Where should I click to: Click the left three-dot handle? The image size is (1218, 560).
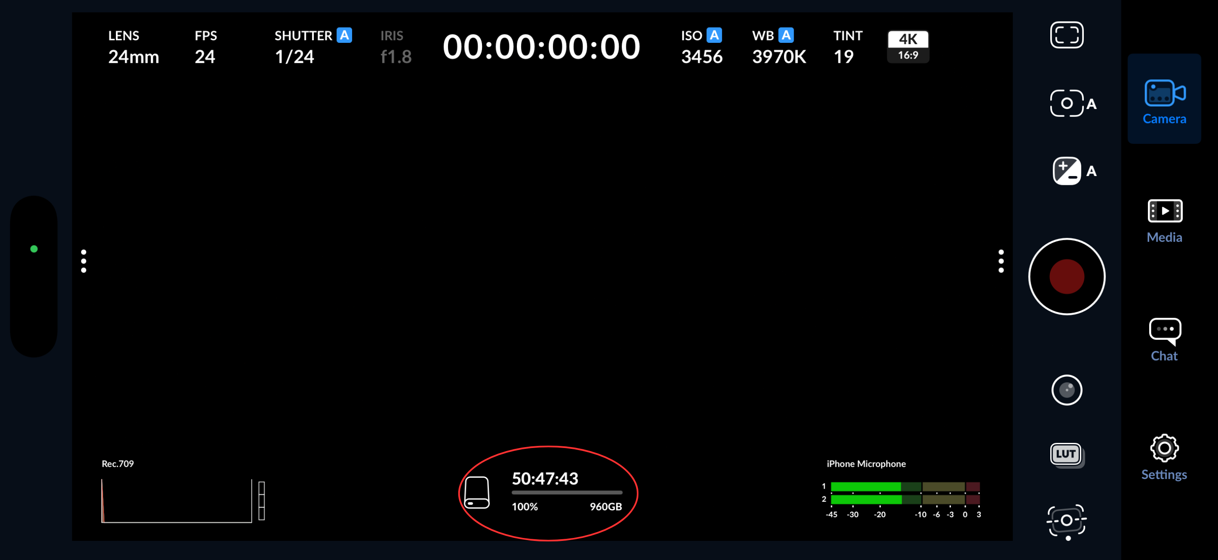pos(84,261)
